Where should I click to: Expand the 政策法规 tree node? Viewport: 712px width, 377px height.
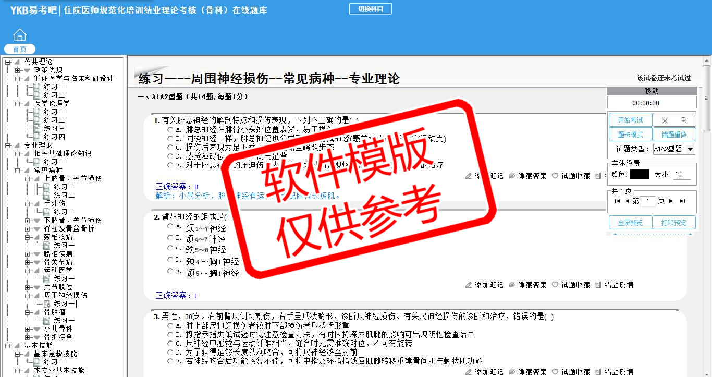pyautogui.click(x=18, y=70)
